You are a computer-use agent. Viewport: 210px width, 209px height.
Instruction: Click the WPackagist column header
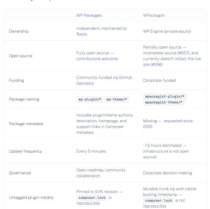pos(154,15)
